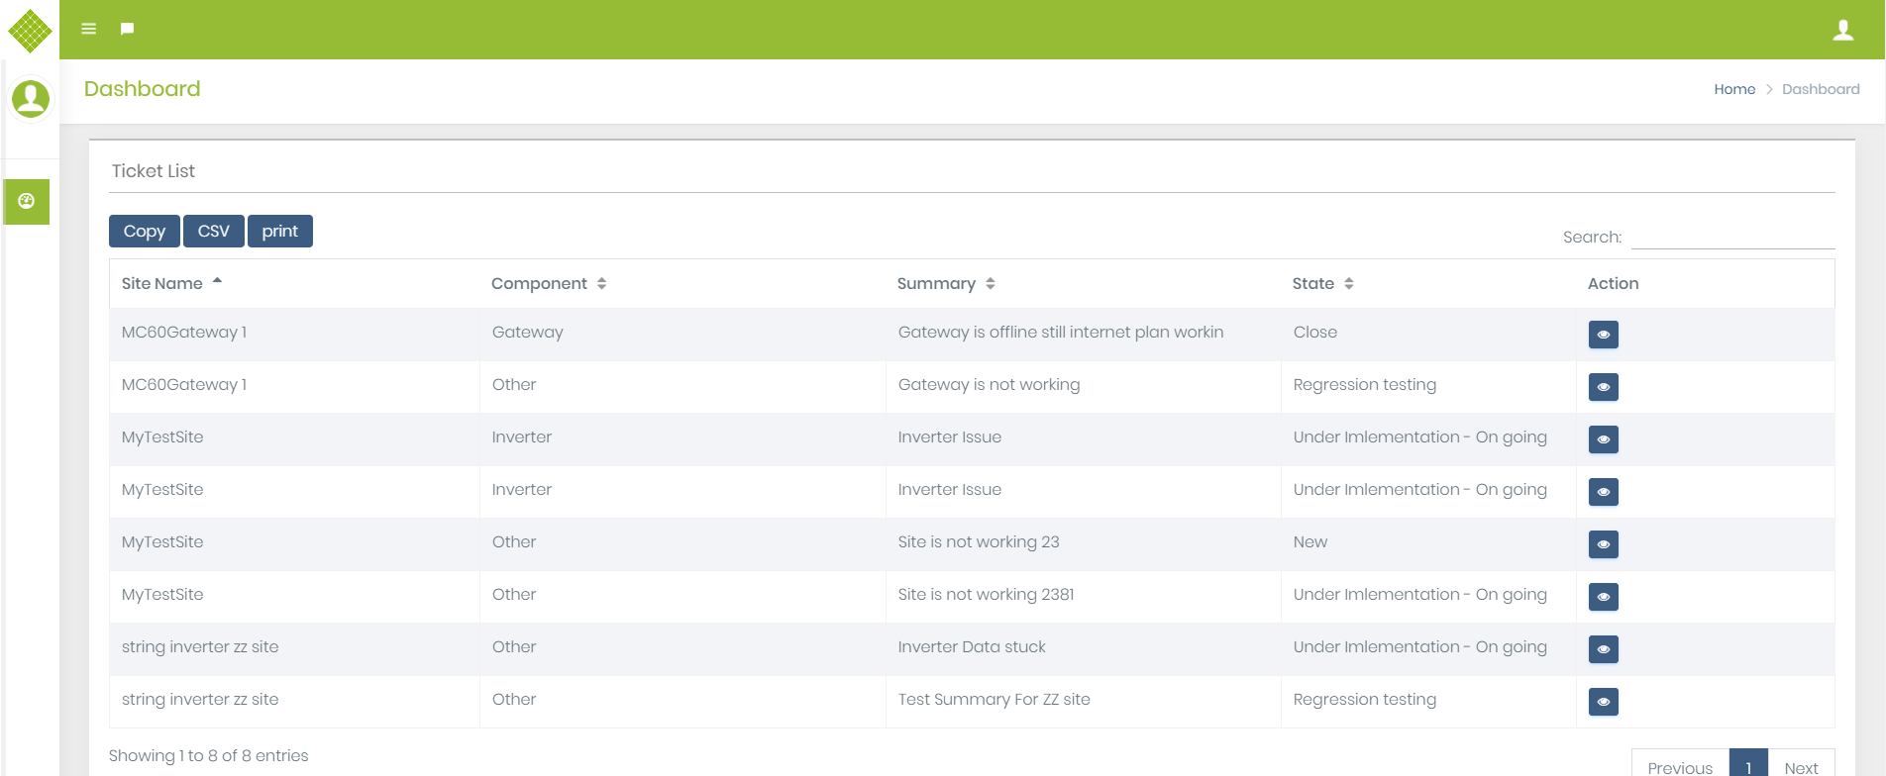Click the user account icon at top right
Screen dimensions: 1886x776
(1842, 30)
